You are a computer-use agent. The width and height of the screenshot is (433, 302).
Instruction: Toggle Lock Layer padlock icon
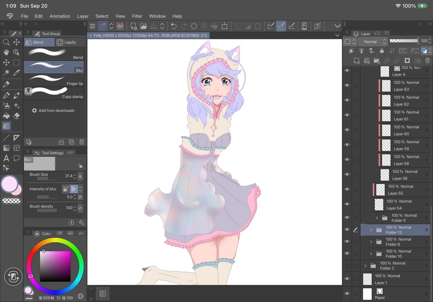[x=382, y=51]
